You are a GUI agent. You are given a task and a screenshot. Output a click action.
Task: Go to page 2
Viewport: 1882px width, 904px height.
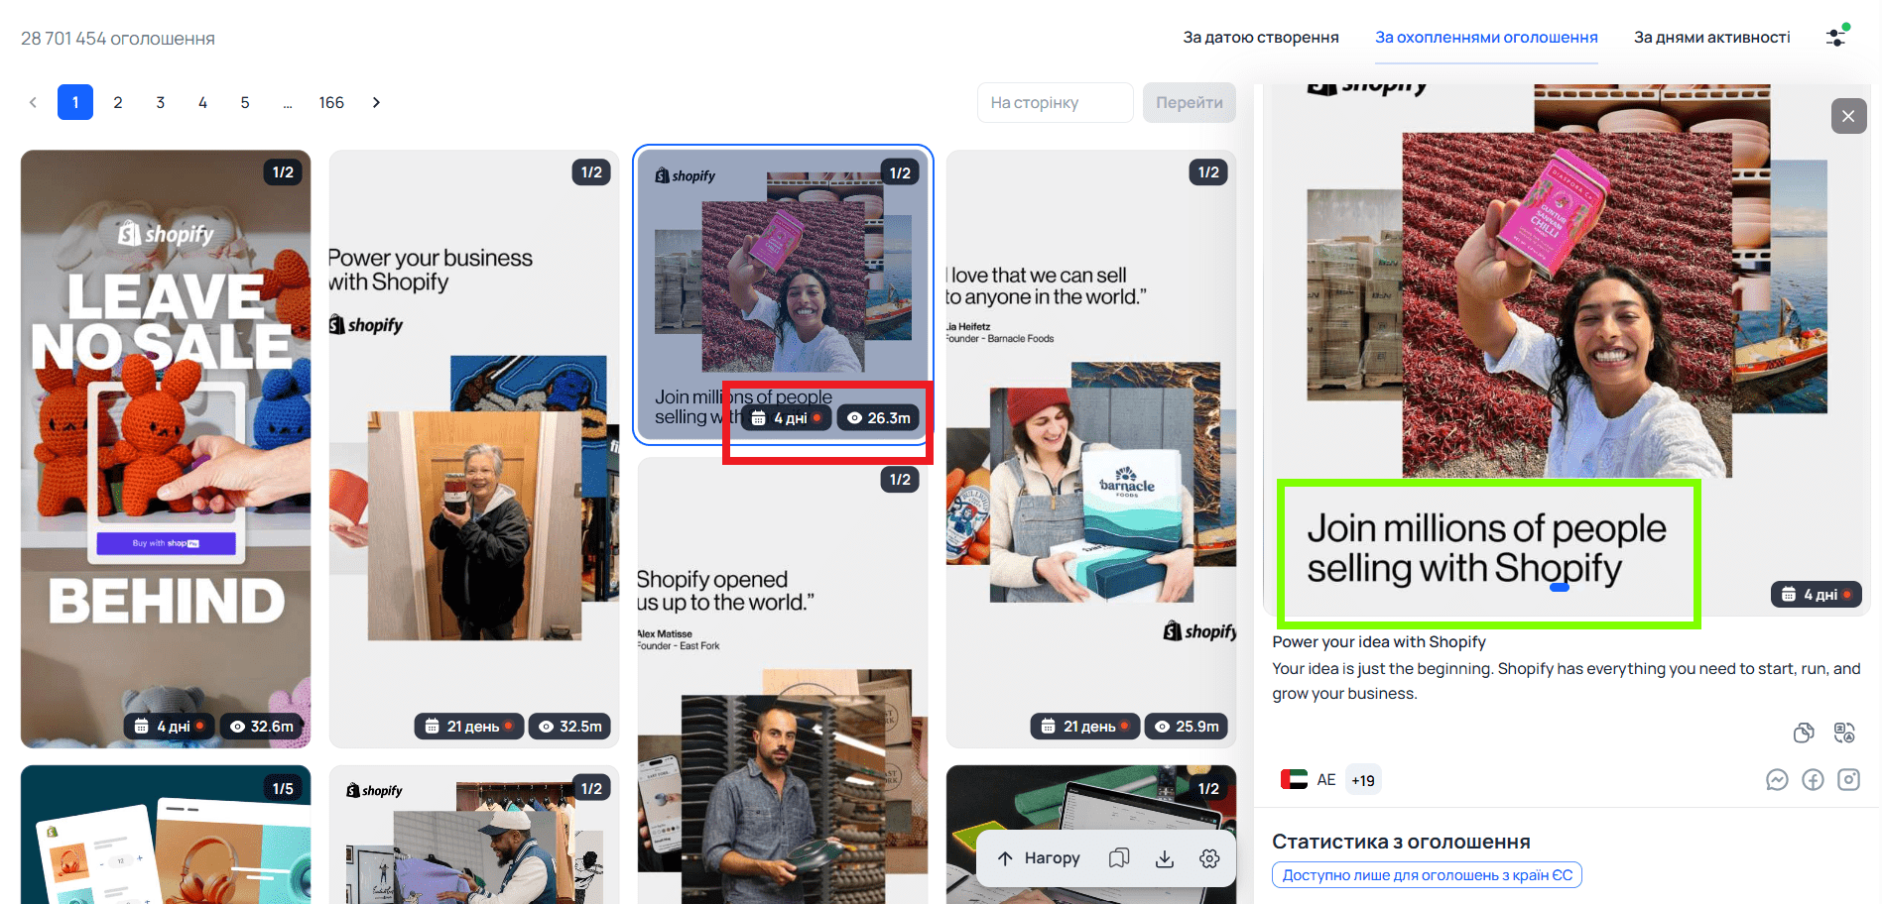point(118,102)
